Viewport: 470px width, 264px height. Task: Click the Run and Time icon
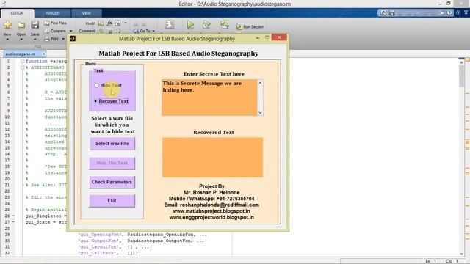click(x=206, y=24)
